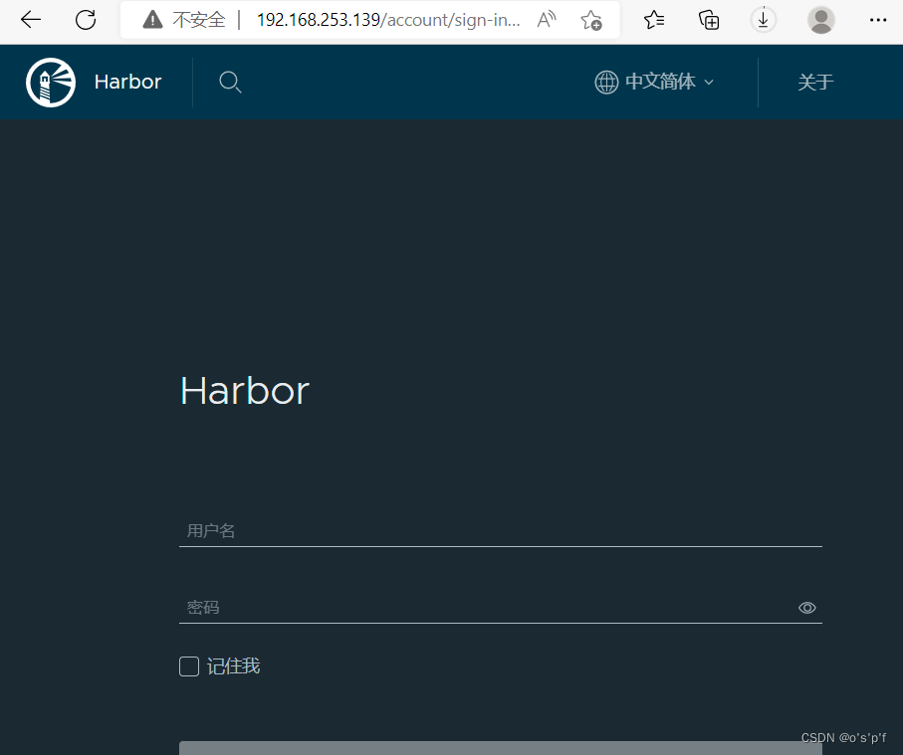Open the 关于 about menu item
The width and height of the screenshot is (903, 755).
815,82
